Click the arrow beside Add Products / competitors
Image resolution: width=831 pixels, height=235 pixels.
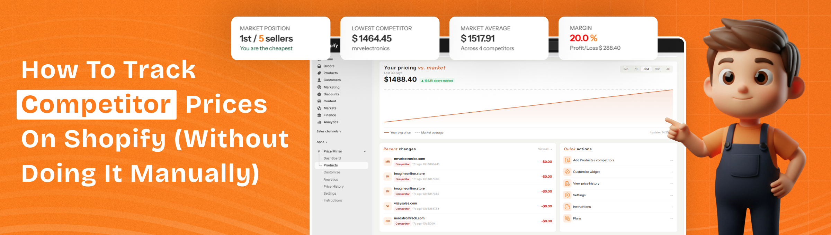click(671, 160)
